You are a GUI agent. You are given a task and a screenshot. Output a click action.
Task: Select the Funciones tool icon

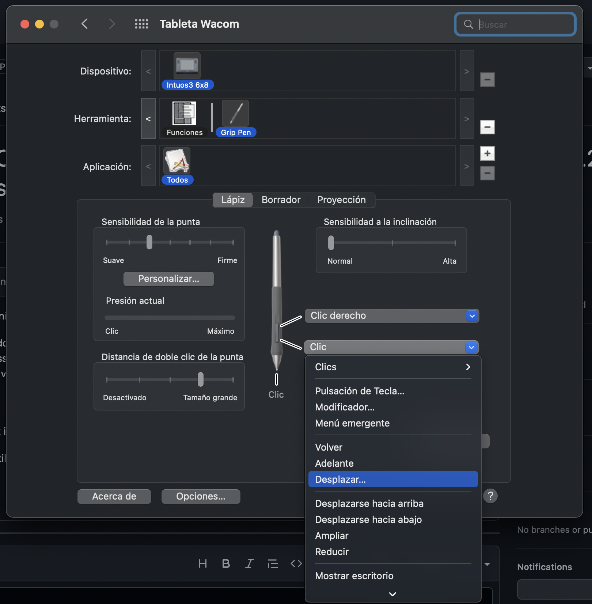pyautogui.click(x=184, y=113)
